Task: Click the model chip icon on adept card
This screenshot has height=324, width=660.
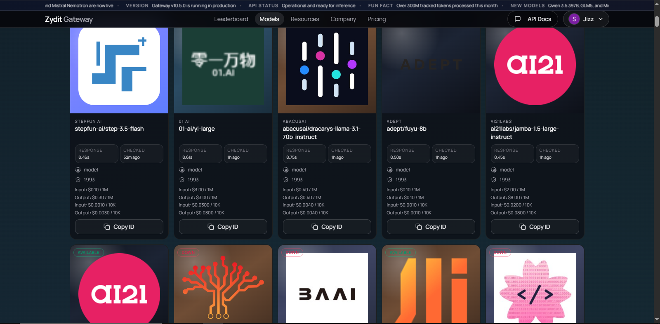Action: pyautogui.click(x=390, y=170)
